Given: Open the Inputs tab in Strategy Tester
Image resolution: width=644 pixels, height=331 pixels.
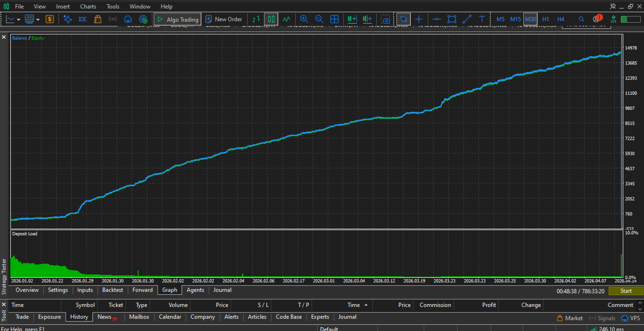Looking at the screenshot, I should tap(85, 290).
